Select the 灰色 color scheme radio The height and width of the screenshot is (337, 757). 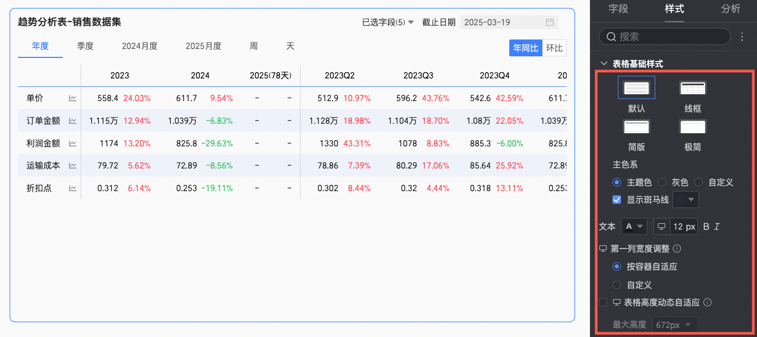[x=662, y=182]
